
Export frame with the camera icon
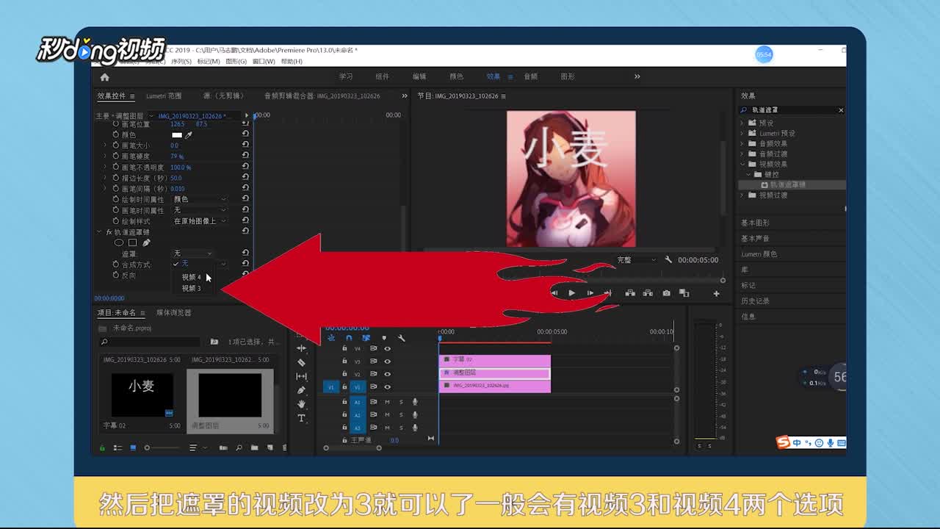tap(666, 293)
